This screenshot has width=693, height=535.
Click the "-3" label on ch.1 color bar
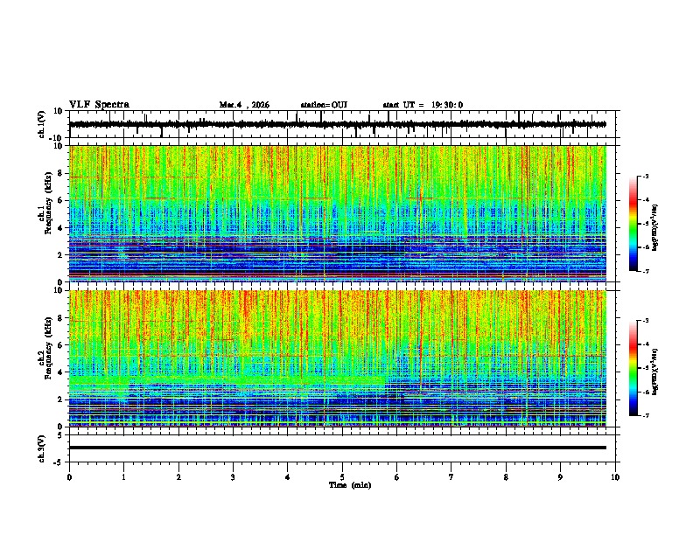[645, 177]
